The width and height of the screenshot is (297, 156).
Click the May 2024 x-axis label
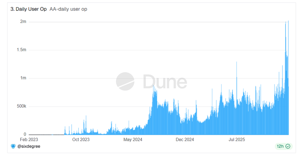point(133,140)
